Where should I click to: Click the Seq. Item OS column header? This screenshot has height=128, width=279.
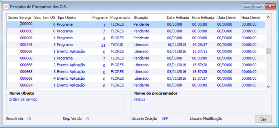[45, 18]
